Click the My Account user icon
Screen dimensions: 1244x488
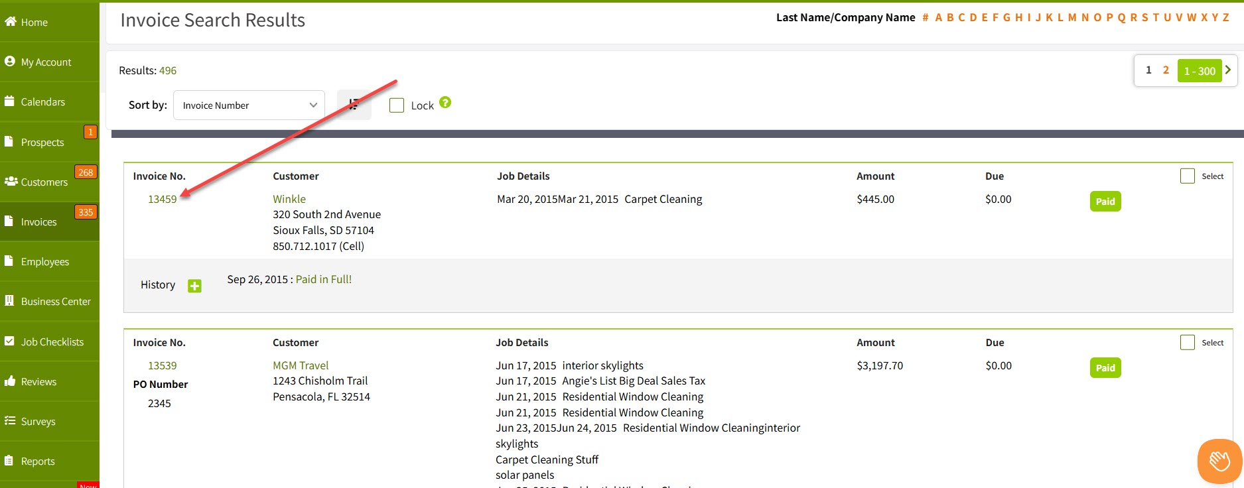click(9, 61)
